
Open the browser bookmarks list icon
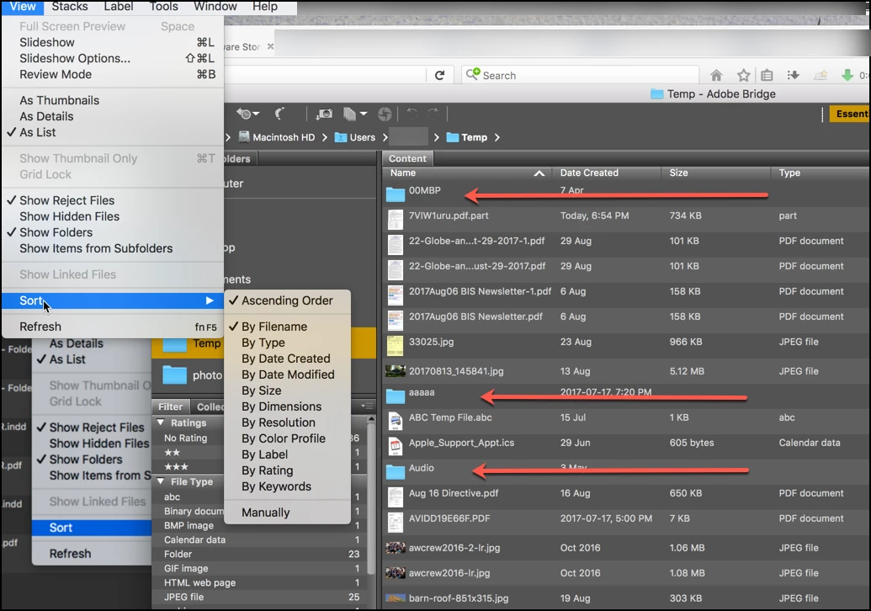[767, 75]
